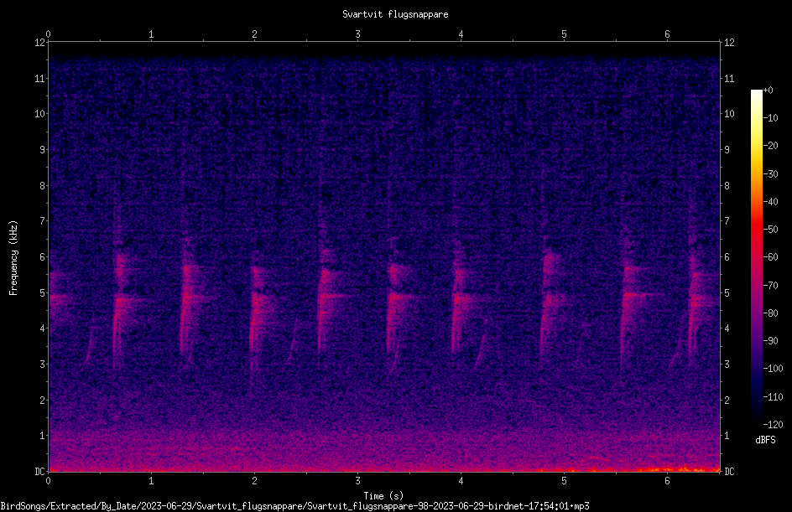792x512 pixels.
Task: Click the -120 value on the color scale
Action: pyautogui.click(x=773, y=425)
